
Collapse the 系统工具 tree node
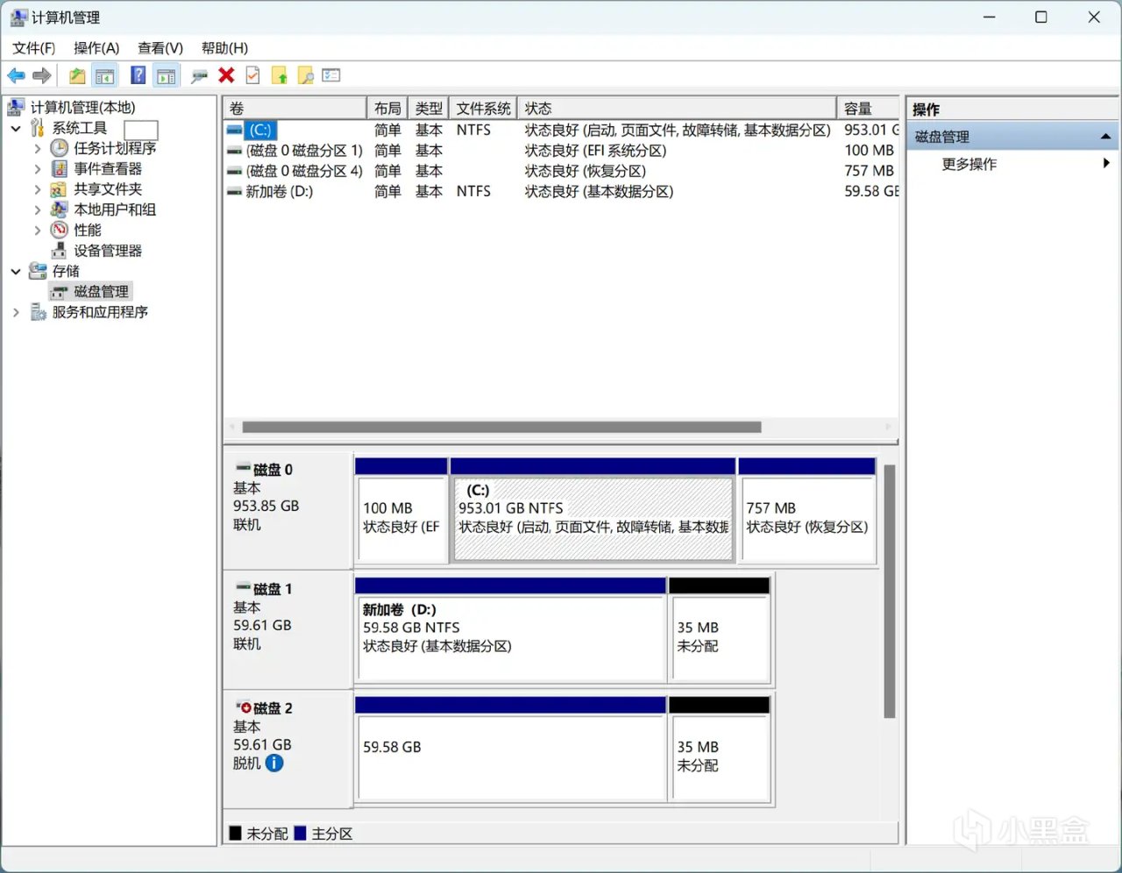16,128
